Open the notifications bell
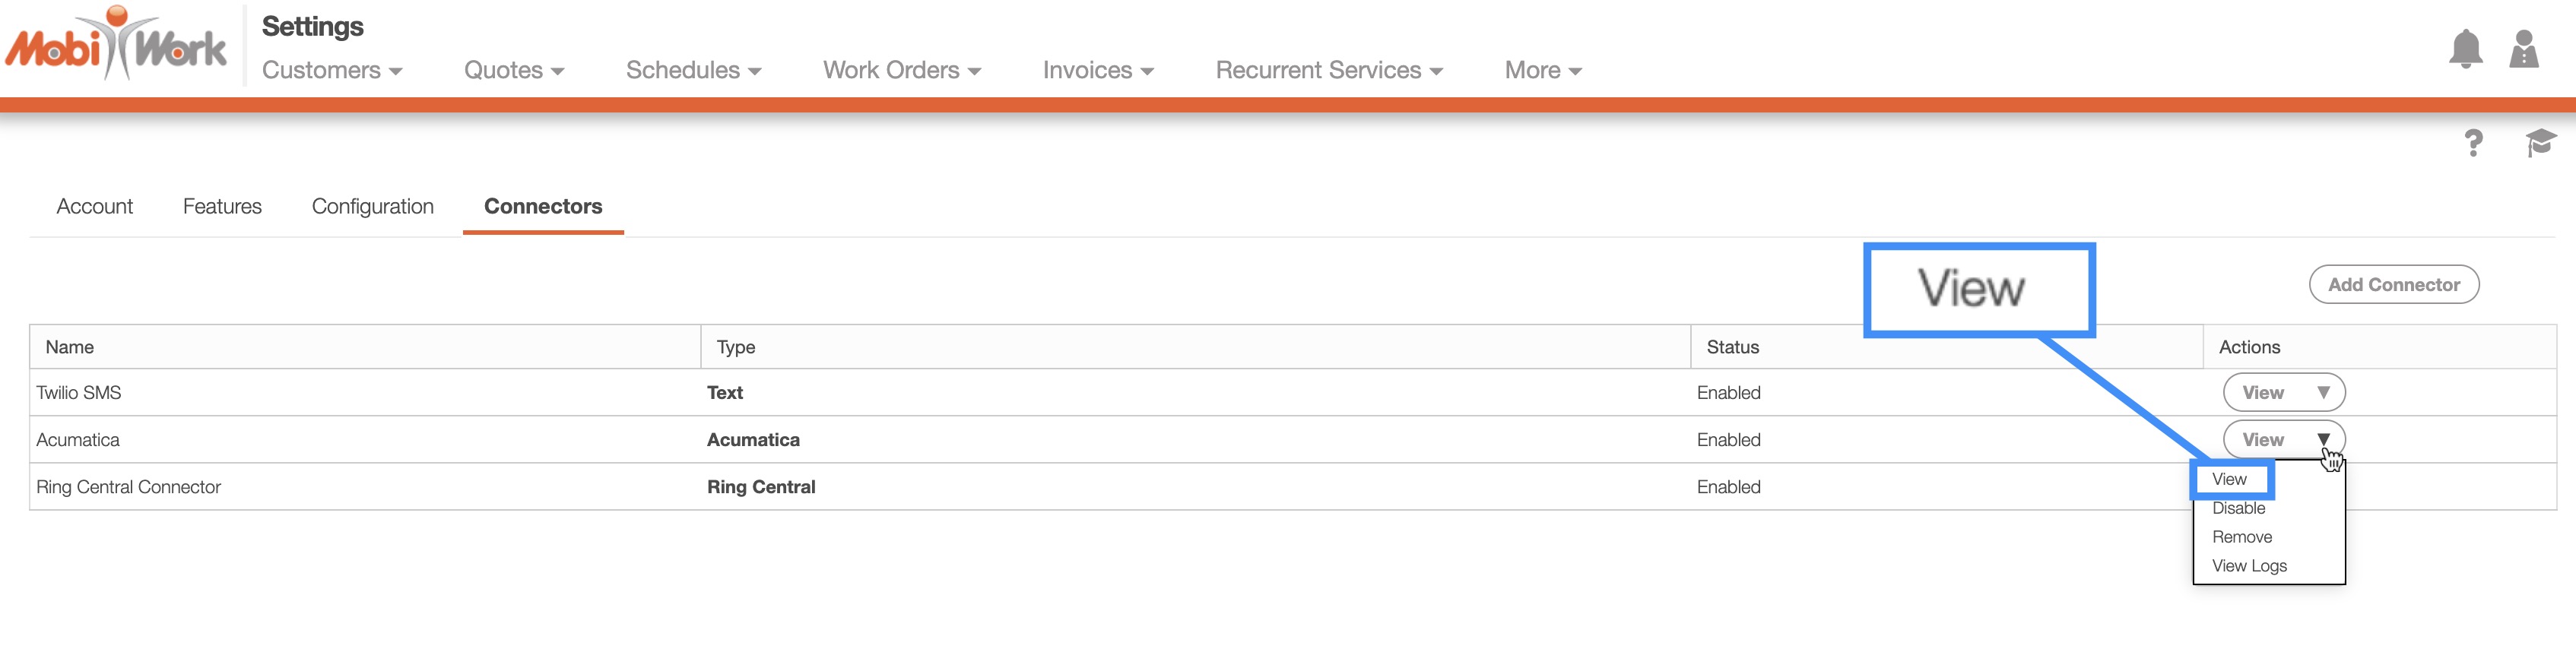The width and height of the screenshot is (2576, 649). (x=2465, y=48)
